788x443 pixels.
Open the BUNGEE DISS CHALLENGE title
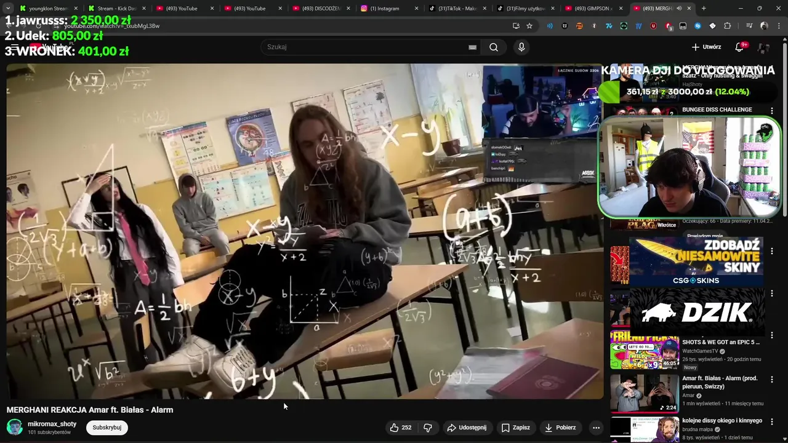pyautogui.click(x=717, y=110)
